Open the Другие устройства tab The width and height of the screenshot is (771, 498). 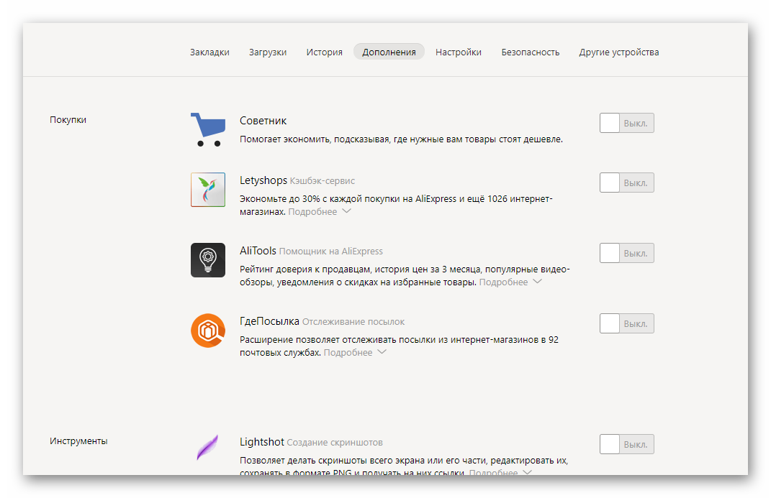[x=618, y=52]
